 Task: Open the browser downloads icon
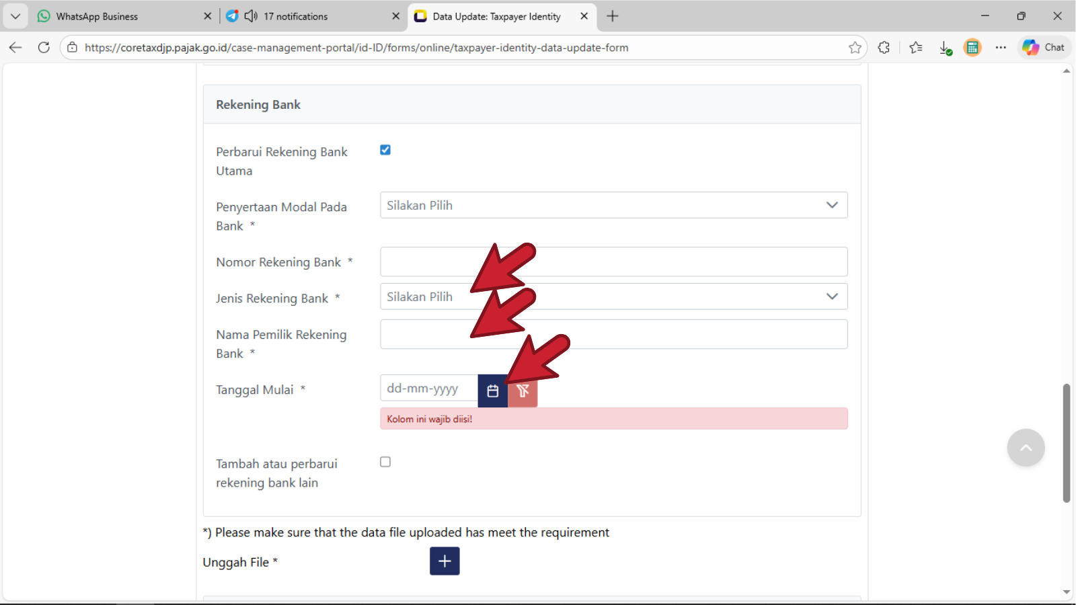[x=945, y=48]
